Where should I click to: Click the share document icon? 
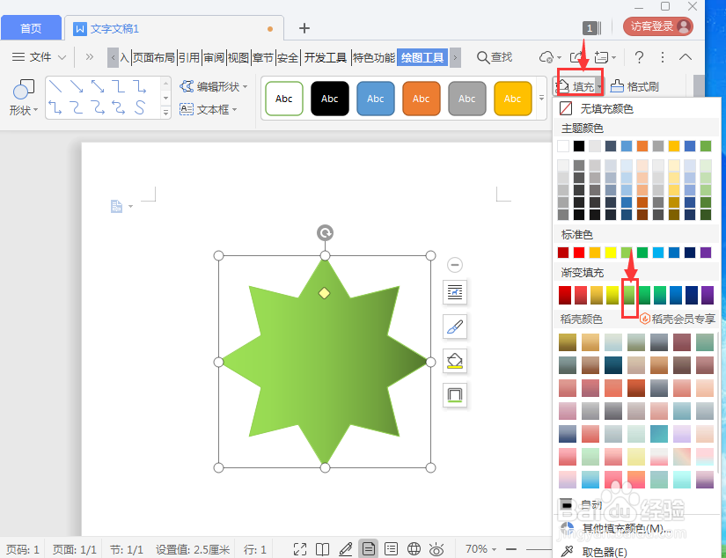577,57
